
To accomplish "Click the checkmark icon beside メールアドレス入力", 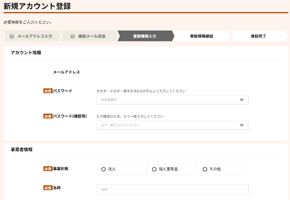I will (12, 36).
